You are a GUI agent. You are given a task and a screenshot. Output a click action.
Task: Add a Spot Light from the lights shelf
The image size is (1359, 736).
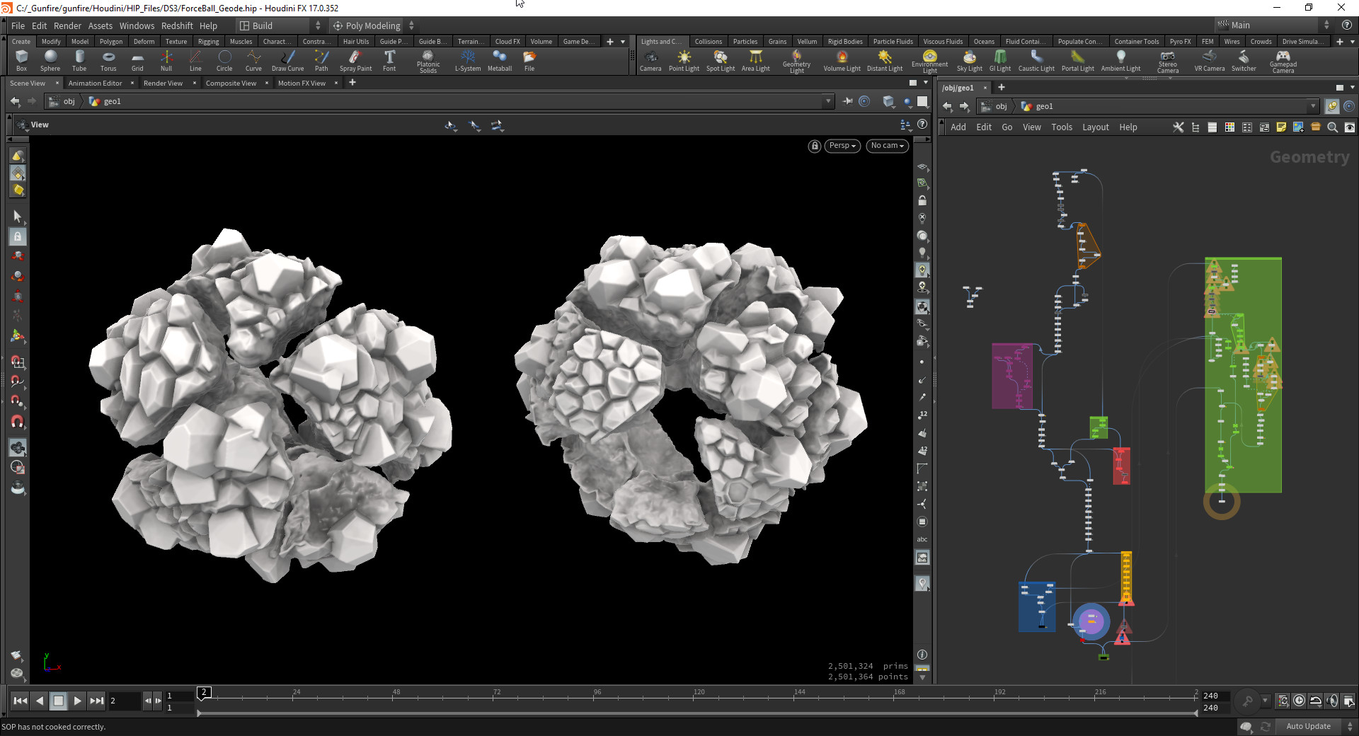[x=720, y=61]
